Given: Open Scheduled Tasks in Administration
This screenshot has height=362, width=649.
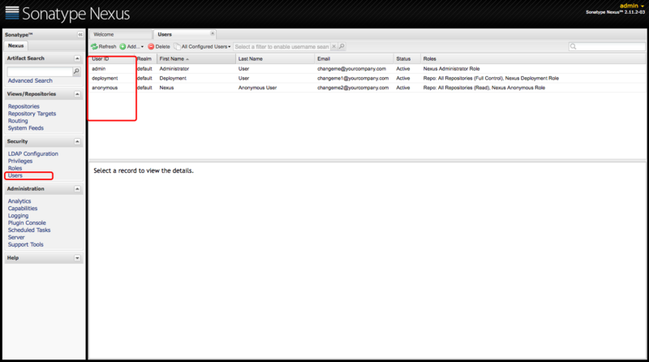Looking at the screenshot, I should 29,230.
